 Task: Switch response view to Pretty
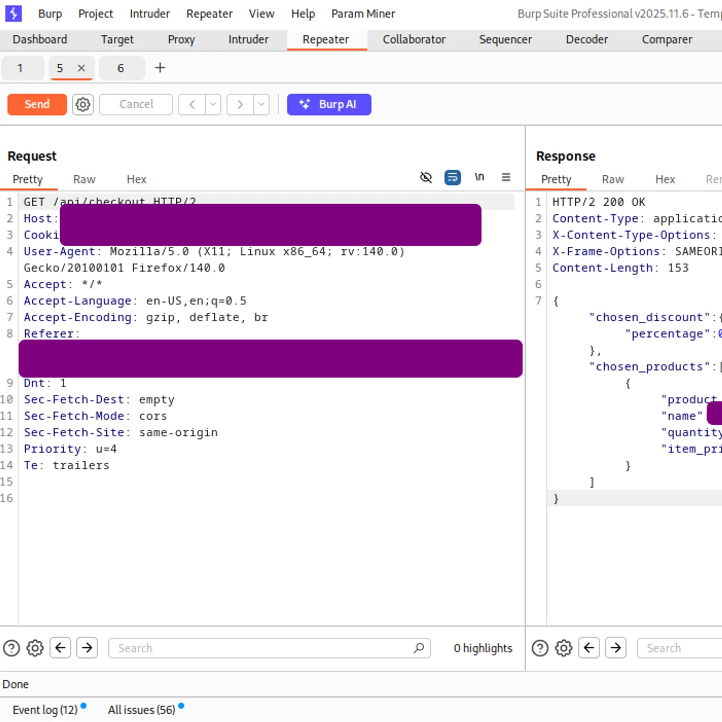click(556, 179)
